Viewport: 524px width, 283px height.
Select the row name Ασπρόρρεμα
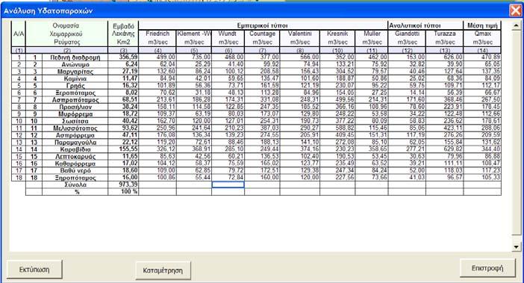pos(75,135)
